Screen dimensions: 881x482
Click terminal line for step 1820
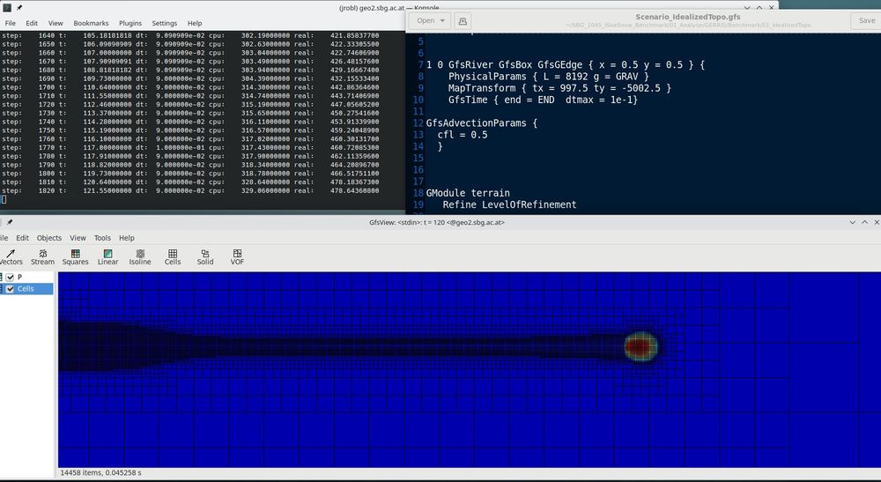coord(190,191)
